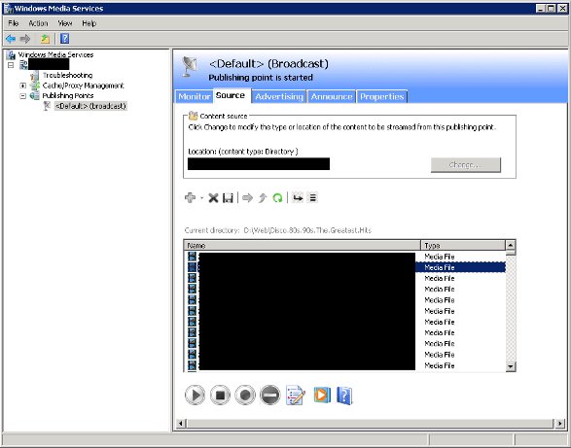Collapse the server node in tree
571x448 pixels.
click(x=11, y=65)
